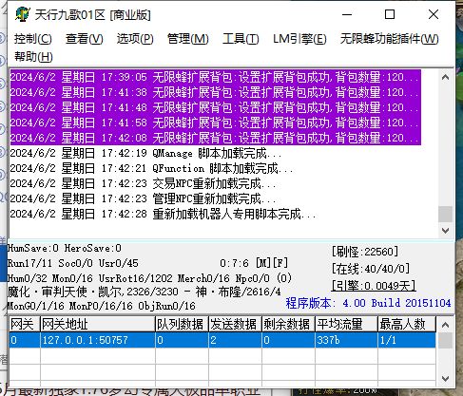
Task: Click the Hum0/32 Mon0/16 status line
Action: coord(149,278)
